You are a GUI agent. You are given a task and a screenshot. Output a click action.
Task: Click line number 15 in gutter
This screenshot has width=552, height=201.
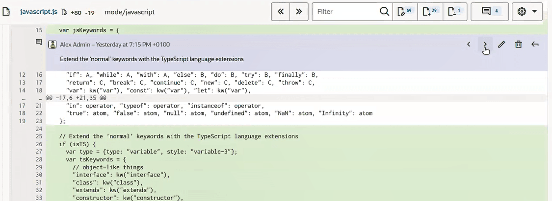39,30
